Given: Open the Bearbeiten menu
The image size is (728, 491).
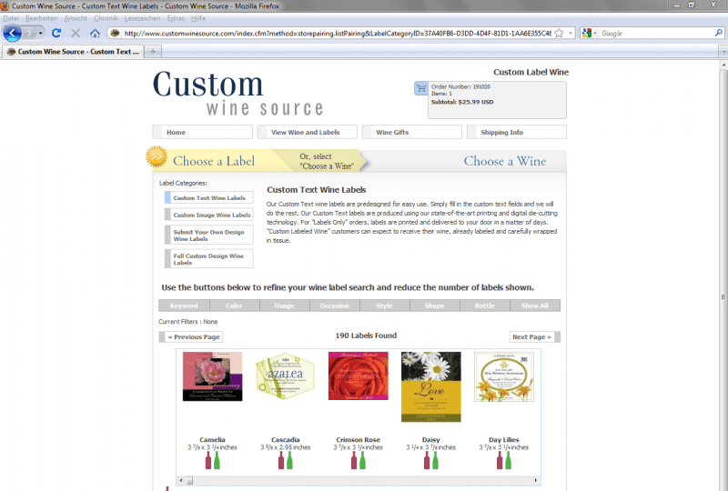Looking at the screenshot, I should (x=41, y=18).
